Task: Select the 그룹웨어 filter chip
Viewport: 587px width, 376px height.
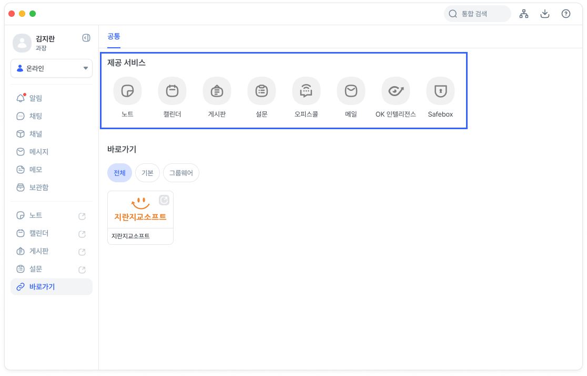Action: [x=181, y=173]
